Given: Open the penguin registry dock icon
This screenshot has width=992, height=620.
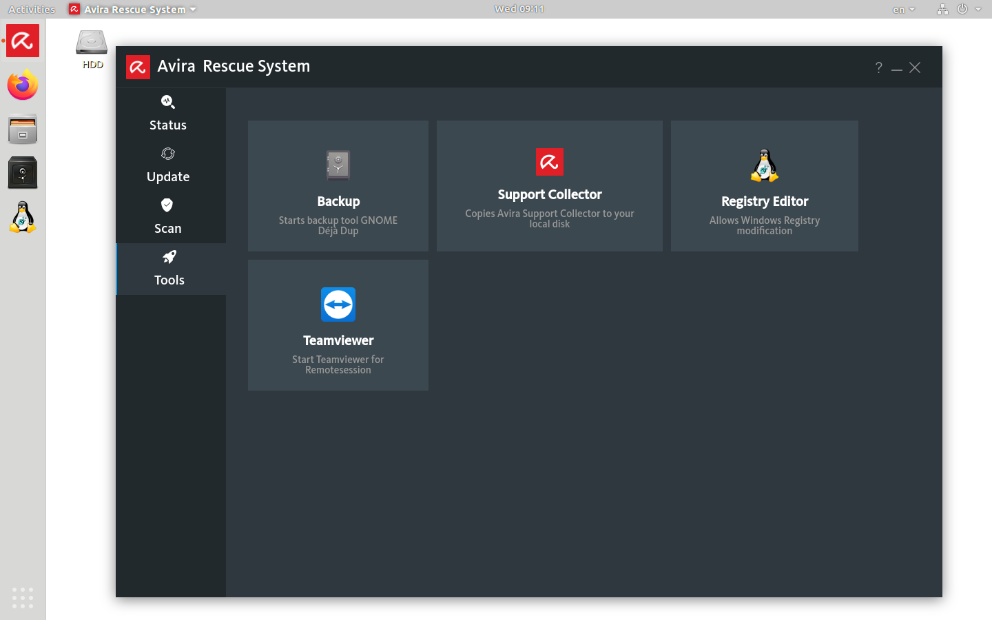Looking at the screenshot, I should tap(23, 217).
